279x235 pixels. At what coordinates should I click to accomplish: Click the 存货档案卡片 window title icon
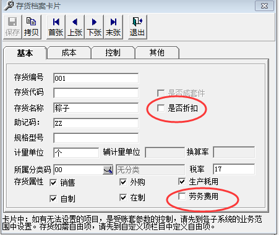(x=9, y=6)
